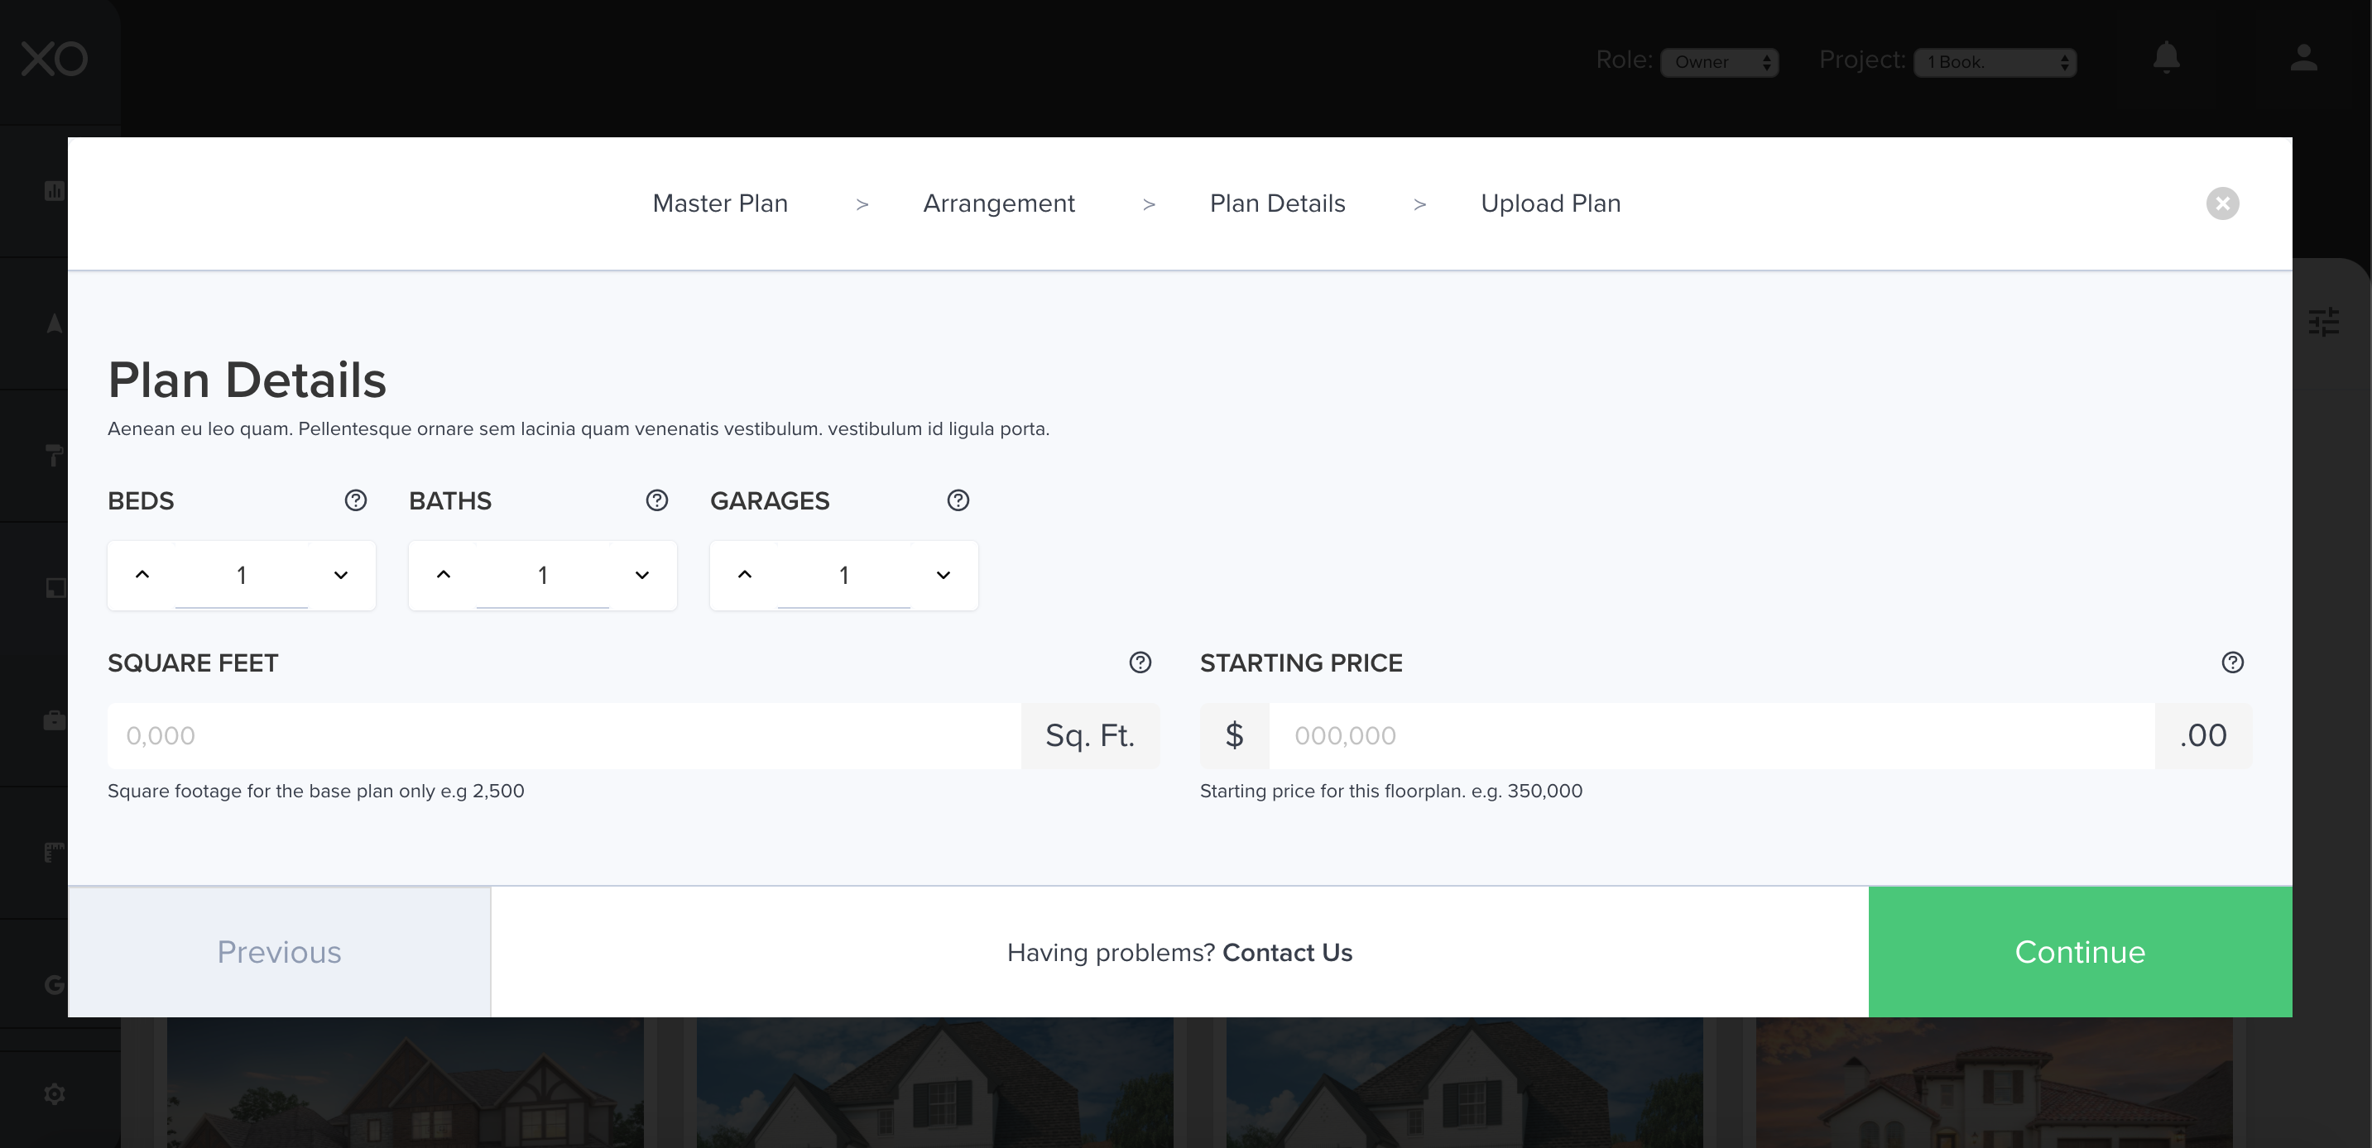Click the down chevron for BEDS

coord(341,575)
